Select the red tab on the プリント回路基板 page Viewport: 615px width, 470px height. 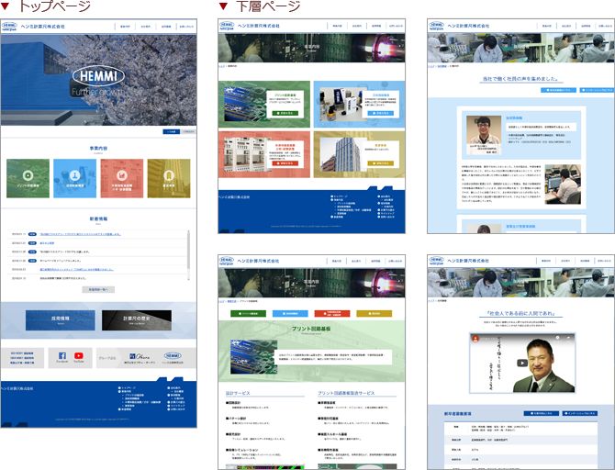pos(332,313)
